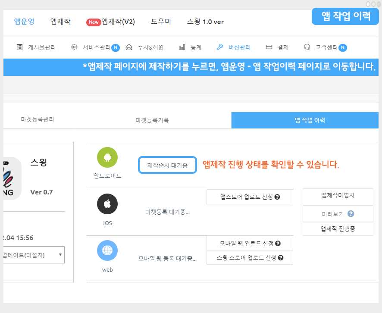Click the 스윙 app logo thumbnail
Viewport: 382px width, 313px height.
coord(12,178)
